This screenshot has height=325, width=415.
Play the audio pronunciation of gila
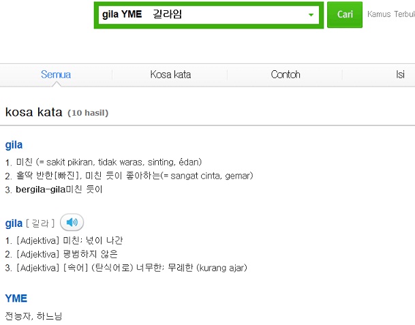[x=72, y=222]
